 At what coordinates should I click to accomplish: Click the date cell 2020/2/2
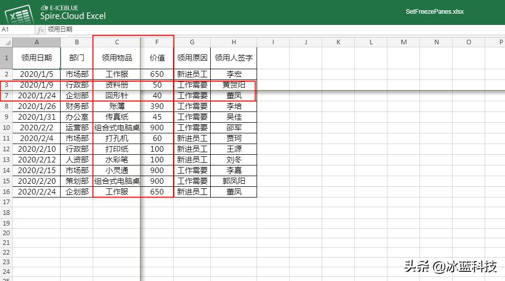(36, 127)
